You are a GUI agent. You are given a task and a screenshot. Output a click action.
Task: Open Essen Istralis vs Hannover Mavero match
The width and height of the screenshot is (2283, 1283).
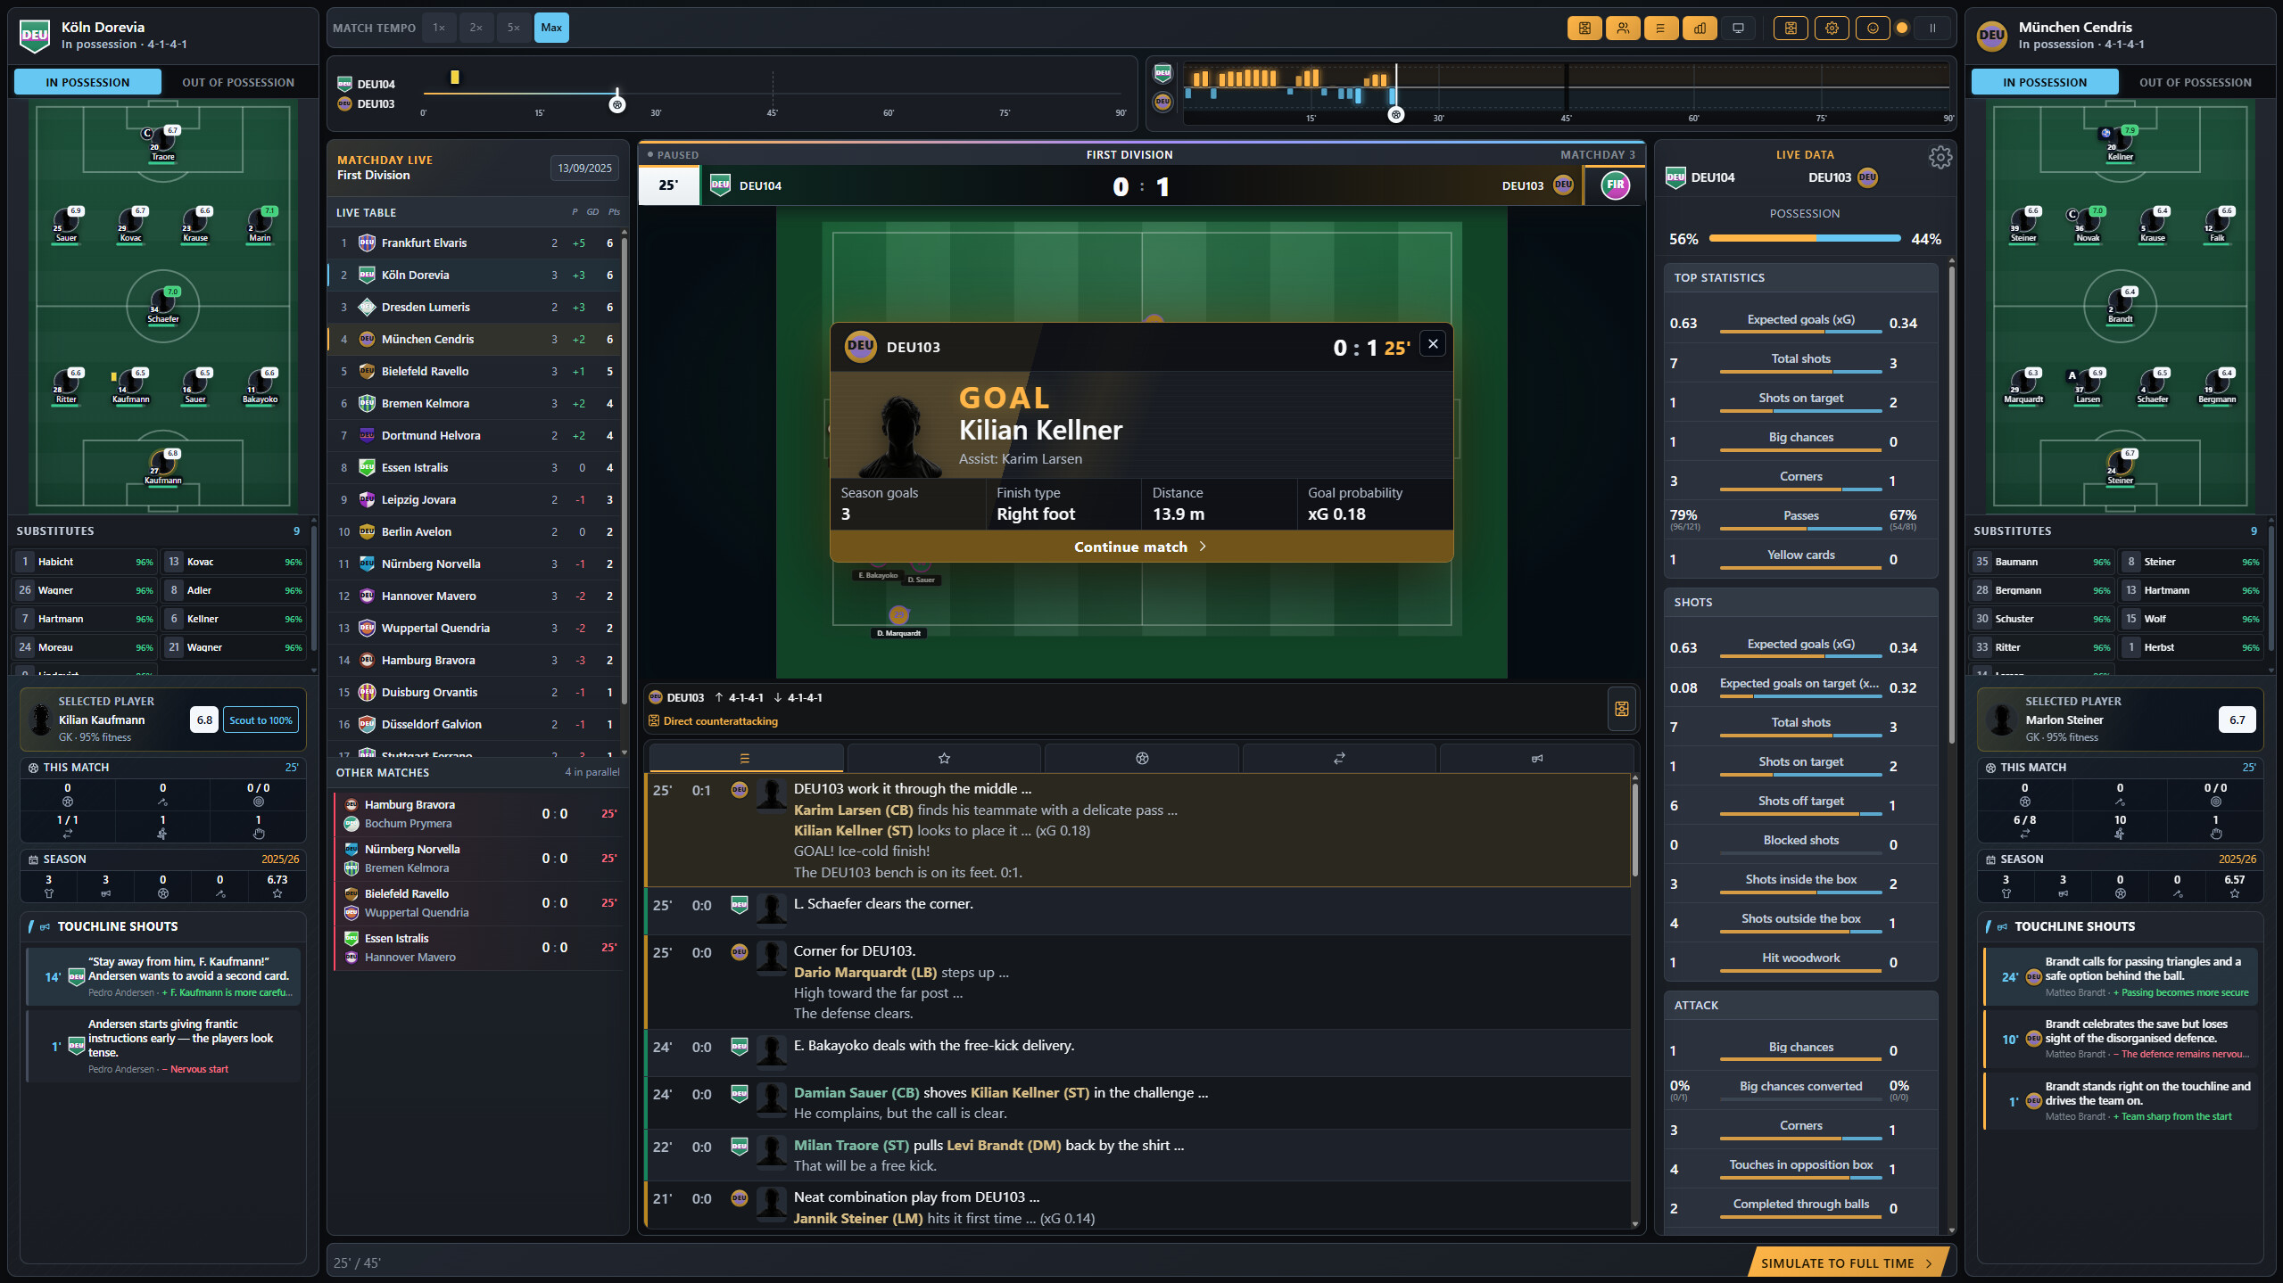(x=480, y=948)
